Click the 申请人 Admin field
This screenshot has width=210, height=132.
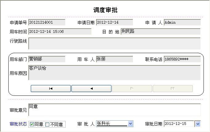click(x=182, y=22)
